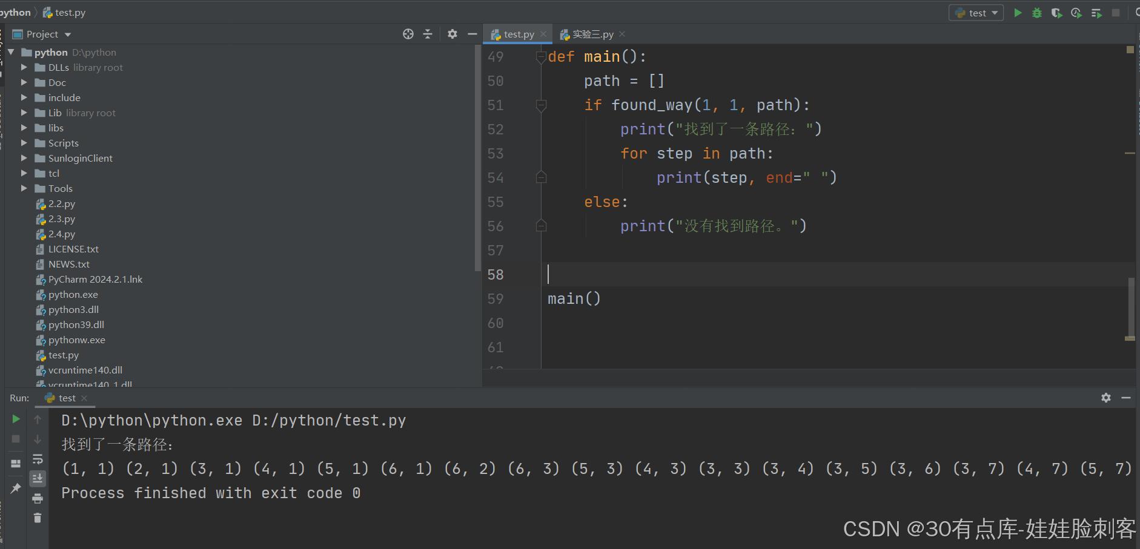
Task: Click the line 58 gutter number
Action: (495, 274)
